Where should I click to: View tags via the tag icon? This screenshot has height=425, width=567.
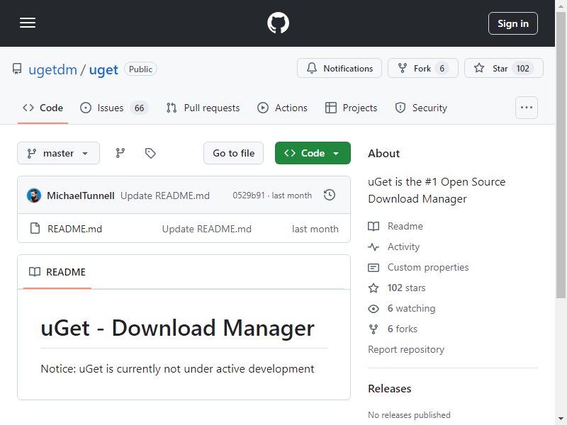150,153
